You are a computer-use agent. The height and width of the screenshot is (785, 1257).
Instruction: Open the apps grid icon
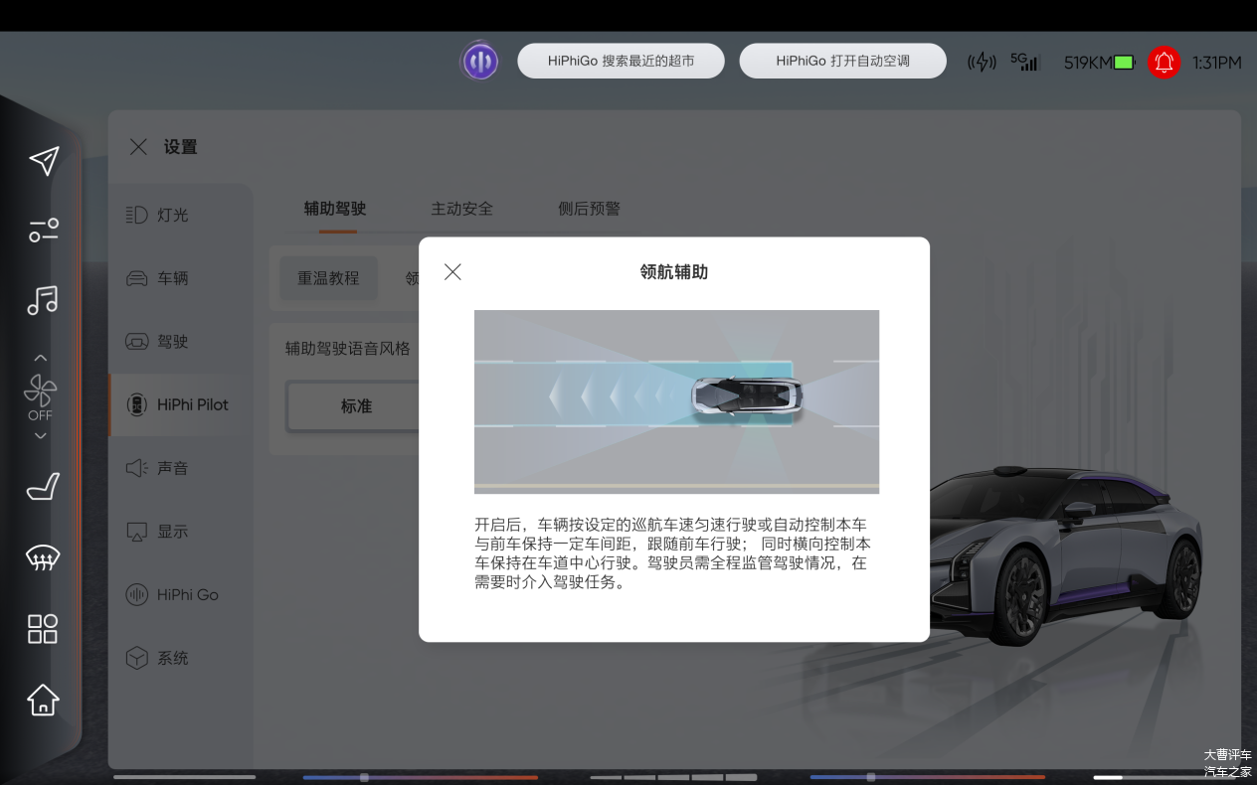[43, 629]
